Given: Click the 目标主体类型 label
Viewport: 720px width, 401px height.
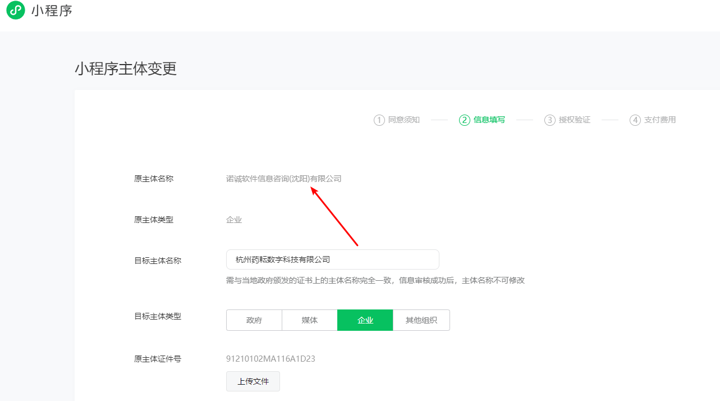Looking at the screenshot, I should (x=158, y=316).
